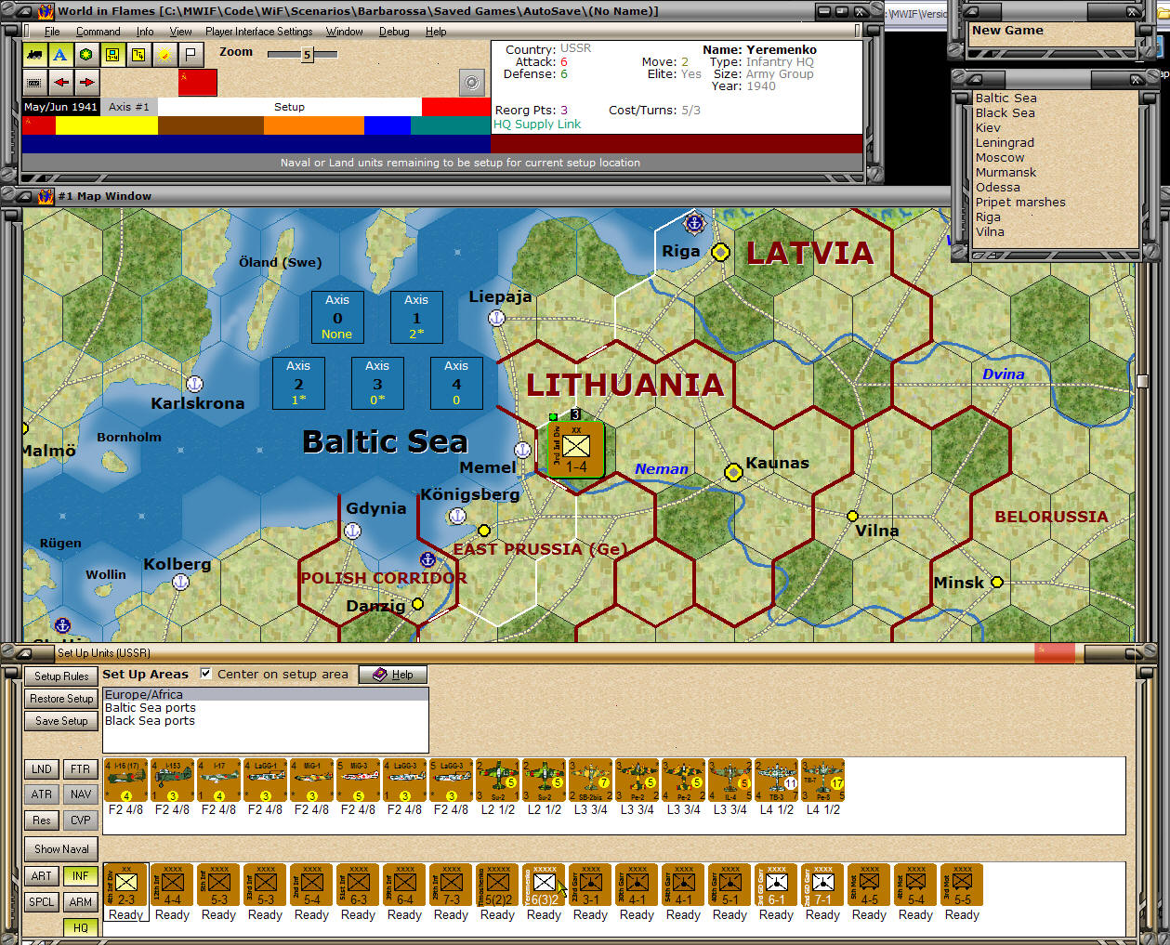Click the Karlskrona port anchor icon

(194, 383)
